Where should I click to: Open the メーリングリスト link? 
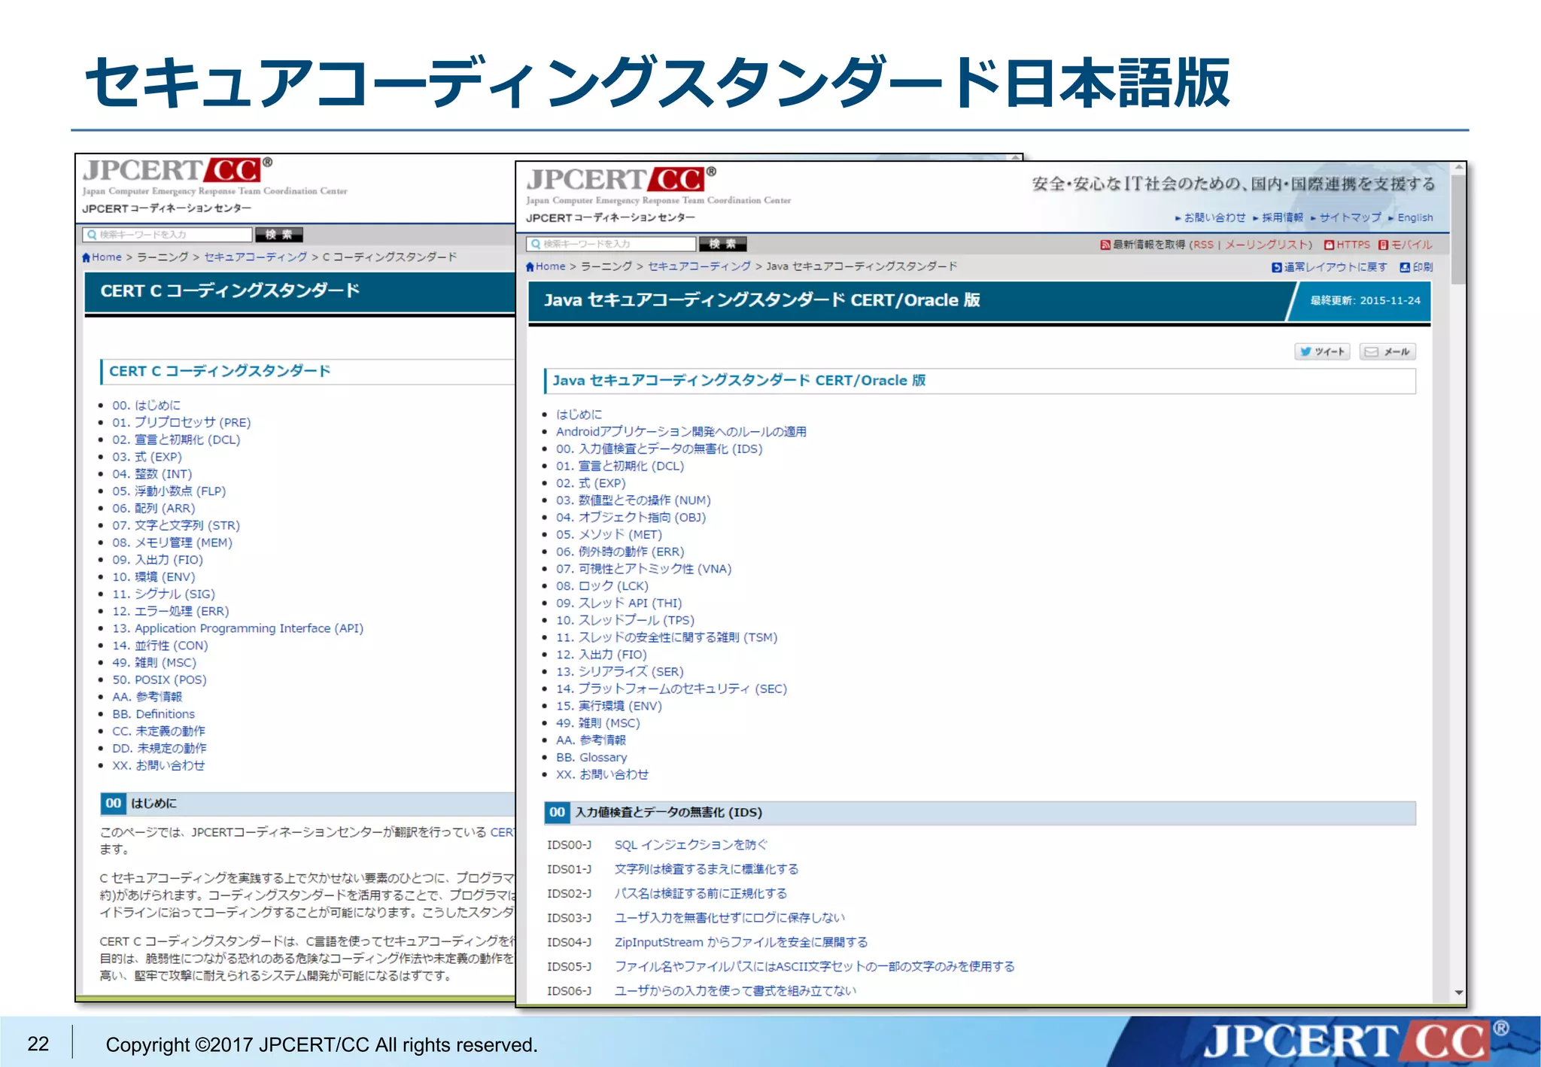[1266, 245]
